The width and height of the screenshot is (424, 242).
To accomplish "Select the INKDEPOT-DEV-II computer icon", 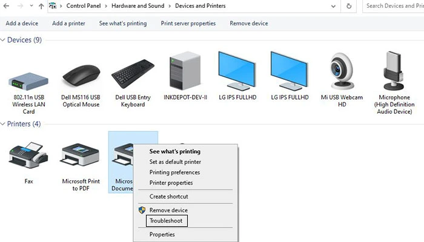I will [185, 71].
